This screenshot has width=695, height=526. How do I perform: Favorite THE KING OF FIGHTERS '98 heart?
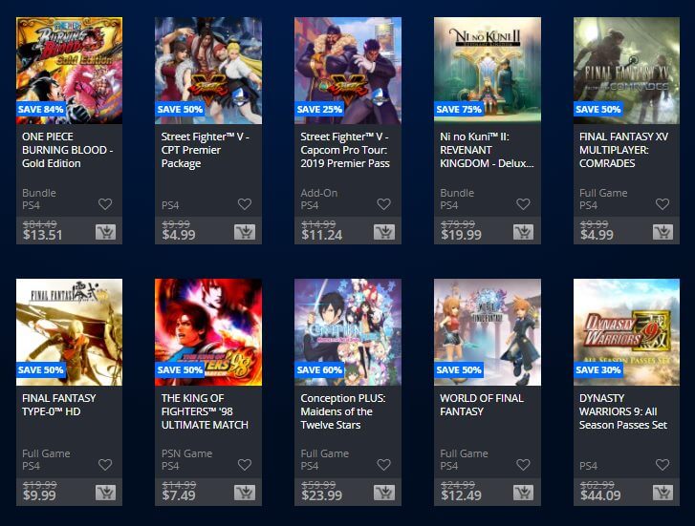(x=245, y=465)
